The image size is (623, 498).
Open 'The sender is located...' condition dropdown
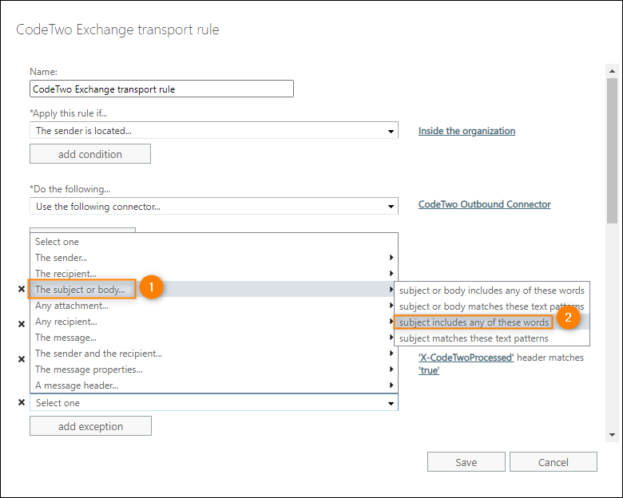coord(214,131)
